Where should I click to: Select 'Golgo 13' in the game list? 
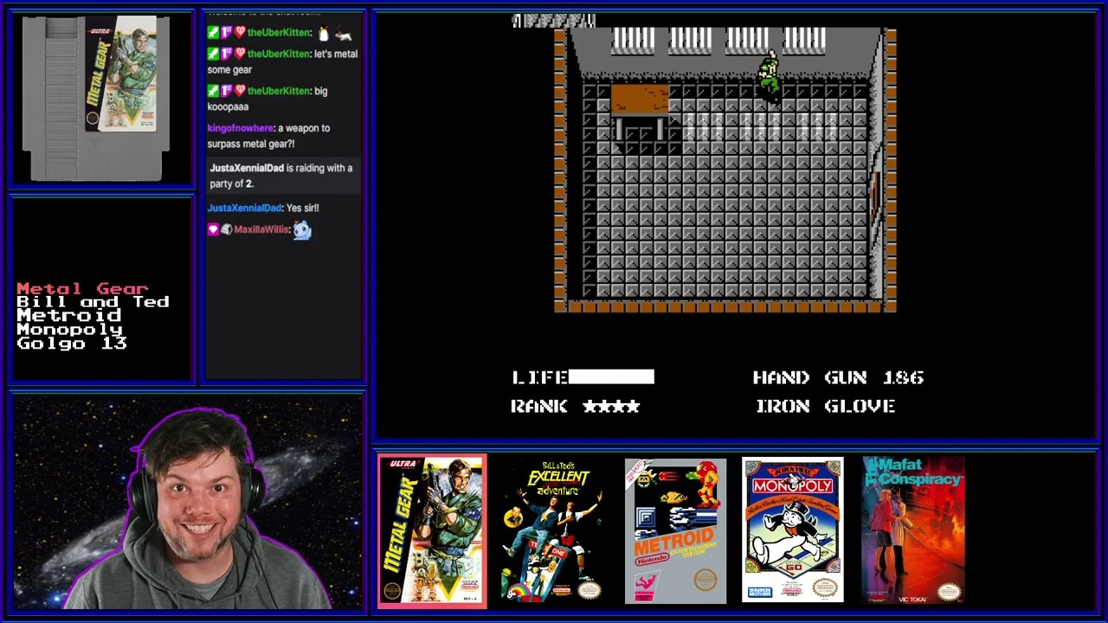point(72,344)
